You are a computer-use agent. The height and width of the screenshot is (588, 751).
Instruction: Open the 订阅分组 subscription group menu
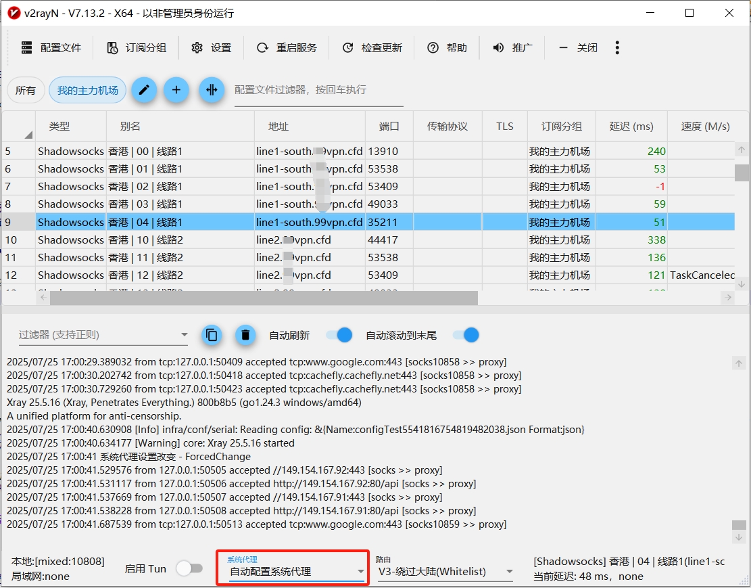[x=137, y=47]
